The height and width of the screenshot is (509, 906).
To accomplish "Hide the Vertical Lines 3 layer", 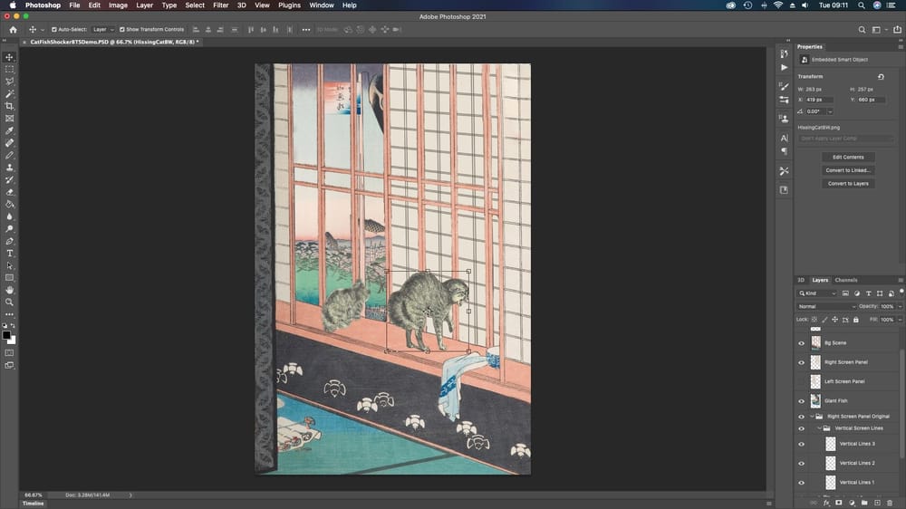I will tap(802, 445).
